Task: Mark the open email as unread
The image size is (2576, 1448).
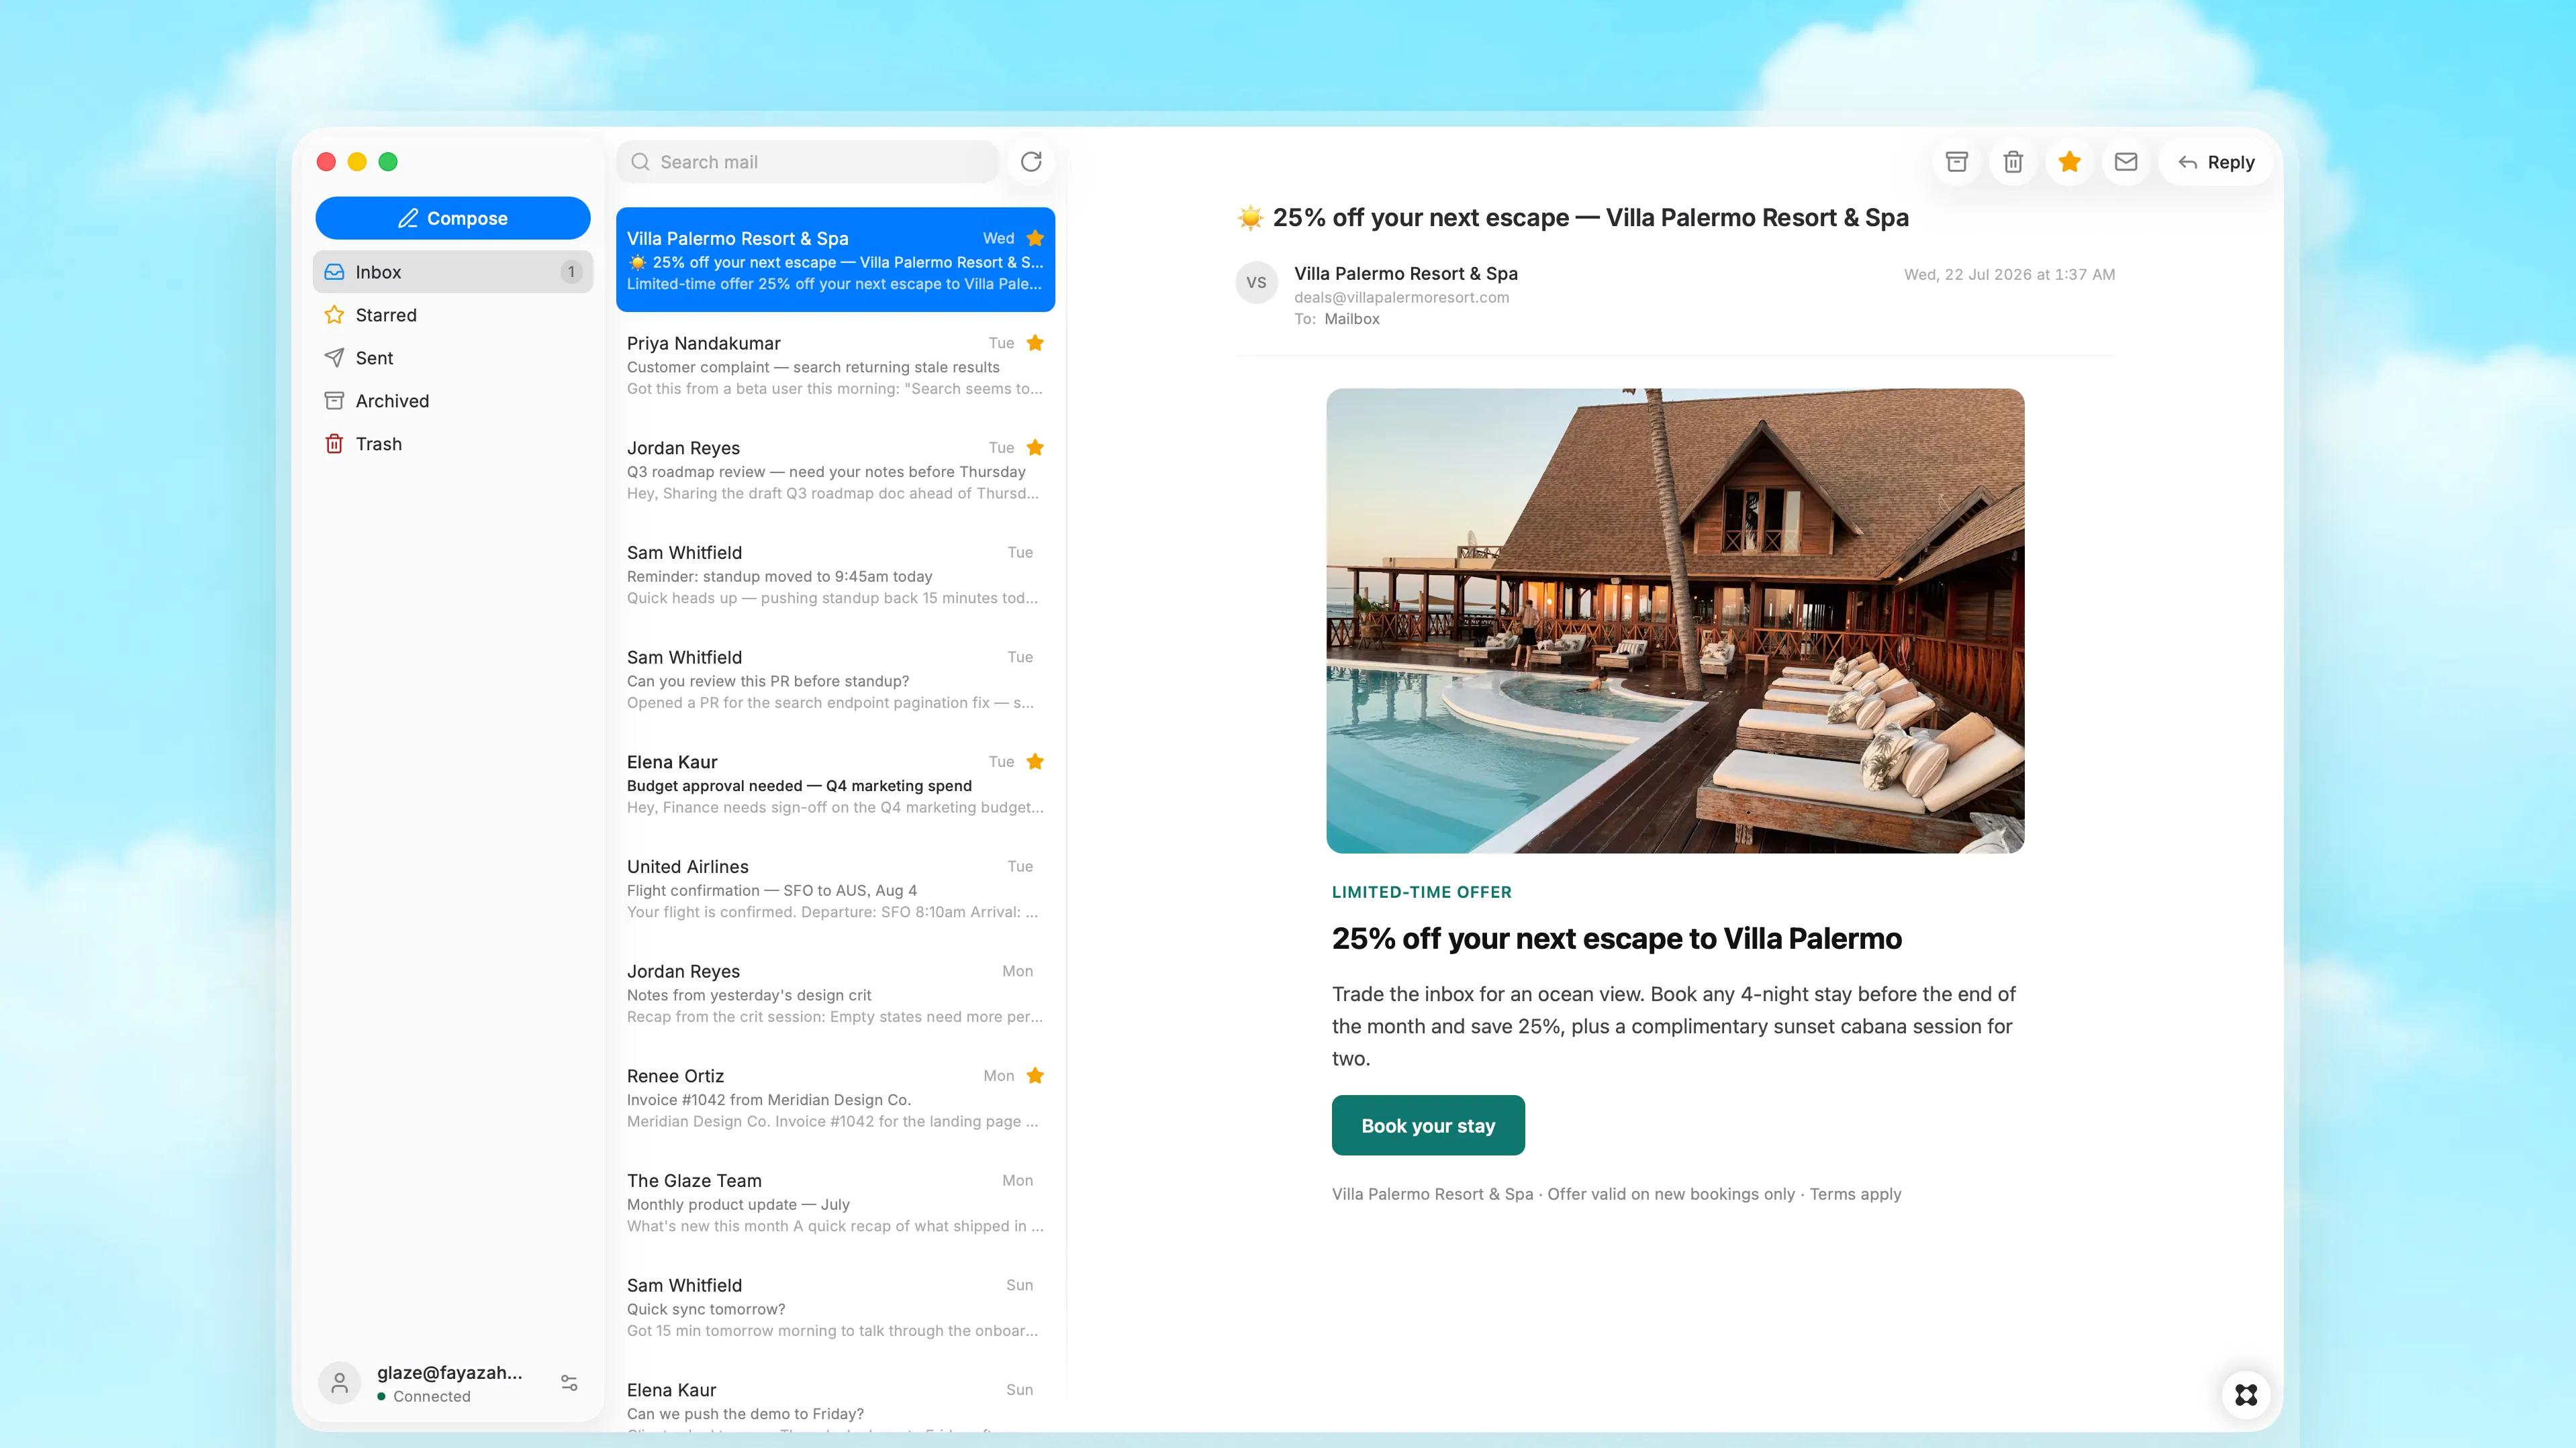Action: point(2126,162)
